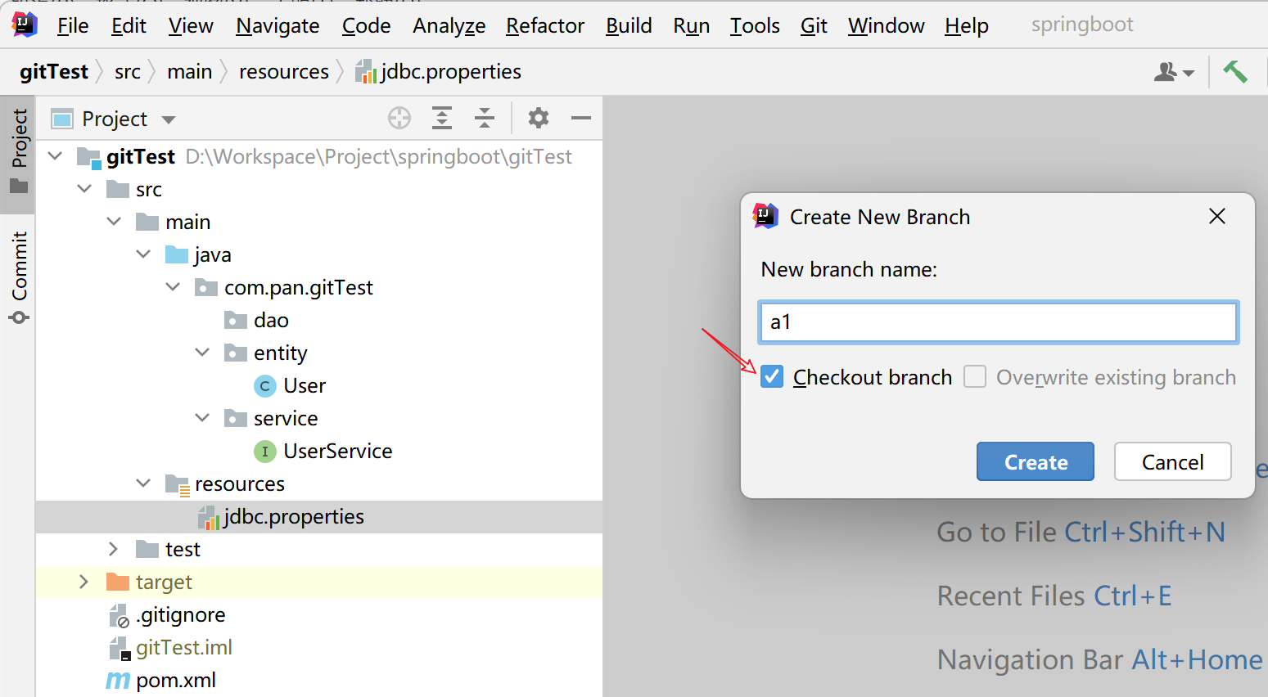
Task: Click the locate/select opened file crosshair icon
Action: 399,119
